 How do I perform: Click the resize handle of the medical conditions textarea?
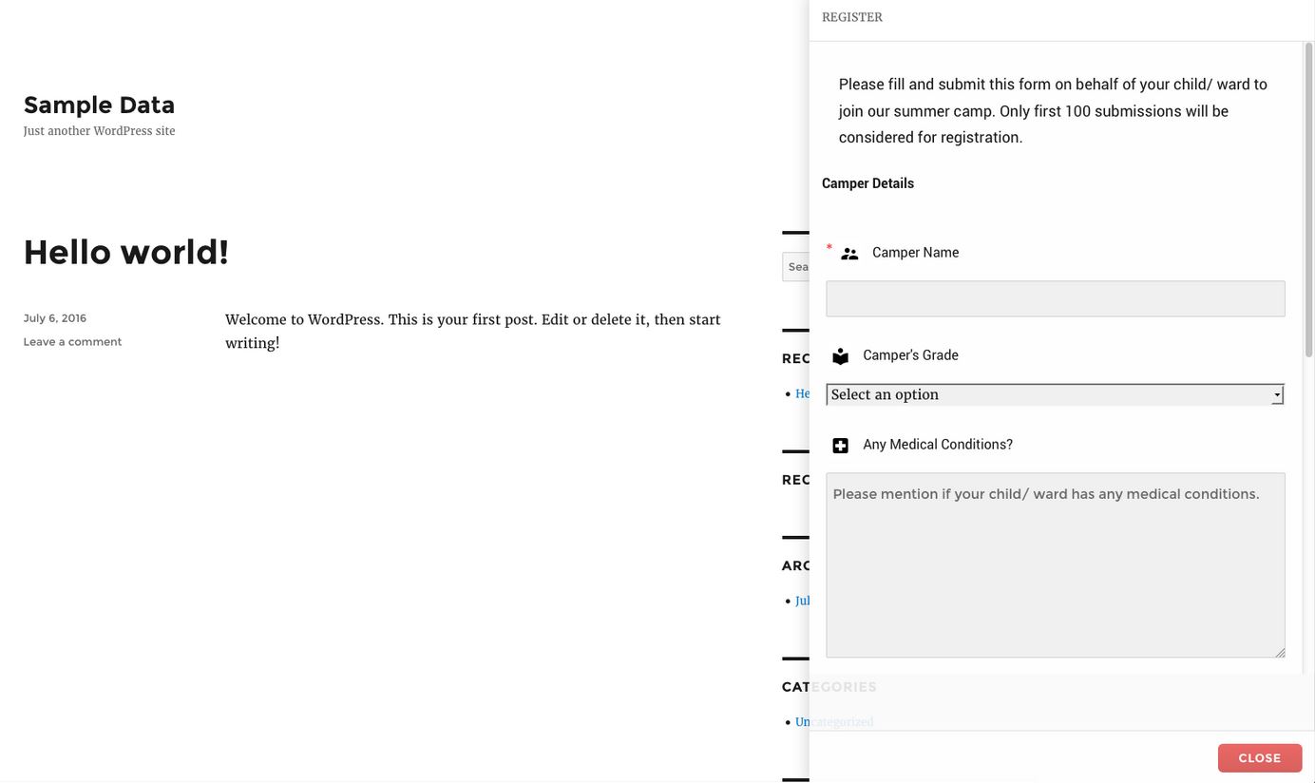click(x=1280, y=652)
